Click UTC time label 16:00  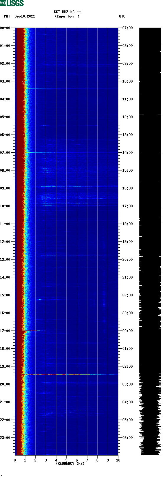128,188
